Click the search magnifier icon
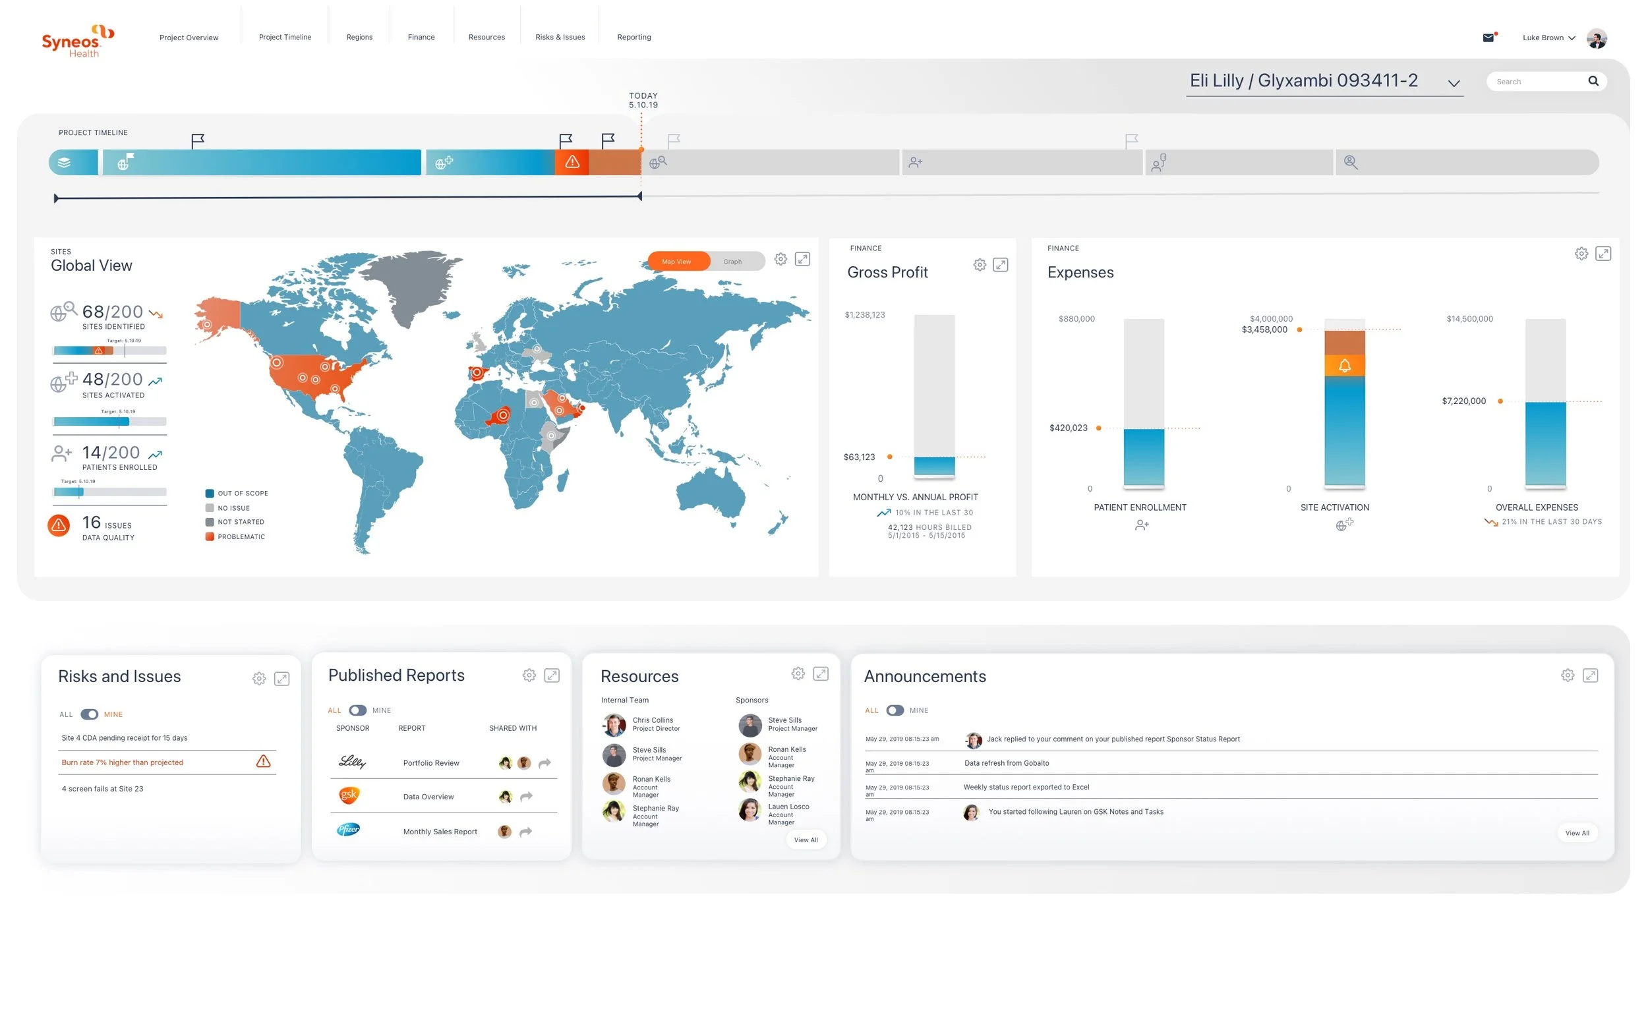 point(1593,81)
